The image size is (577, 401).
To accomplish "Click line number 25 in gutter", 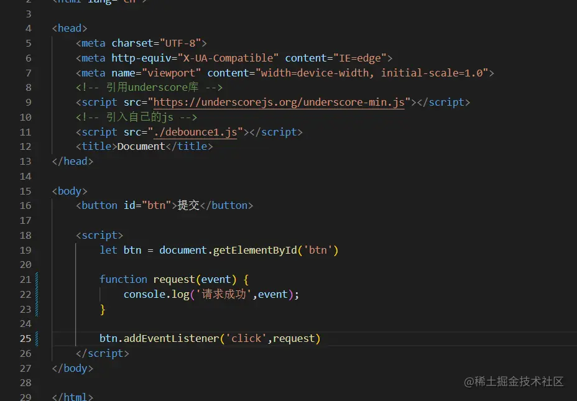I will 25,338.
